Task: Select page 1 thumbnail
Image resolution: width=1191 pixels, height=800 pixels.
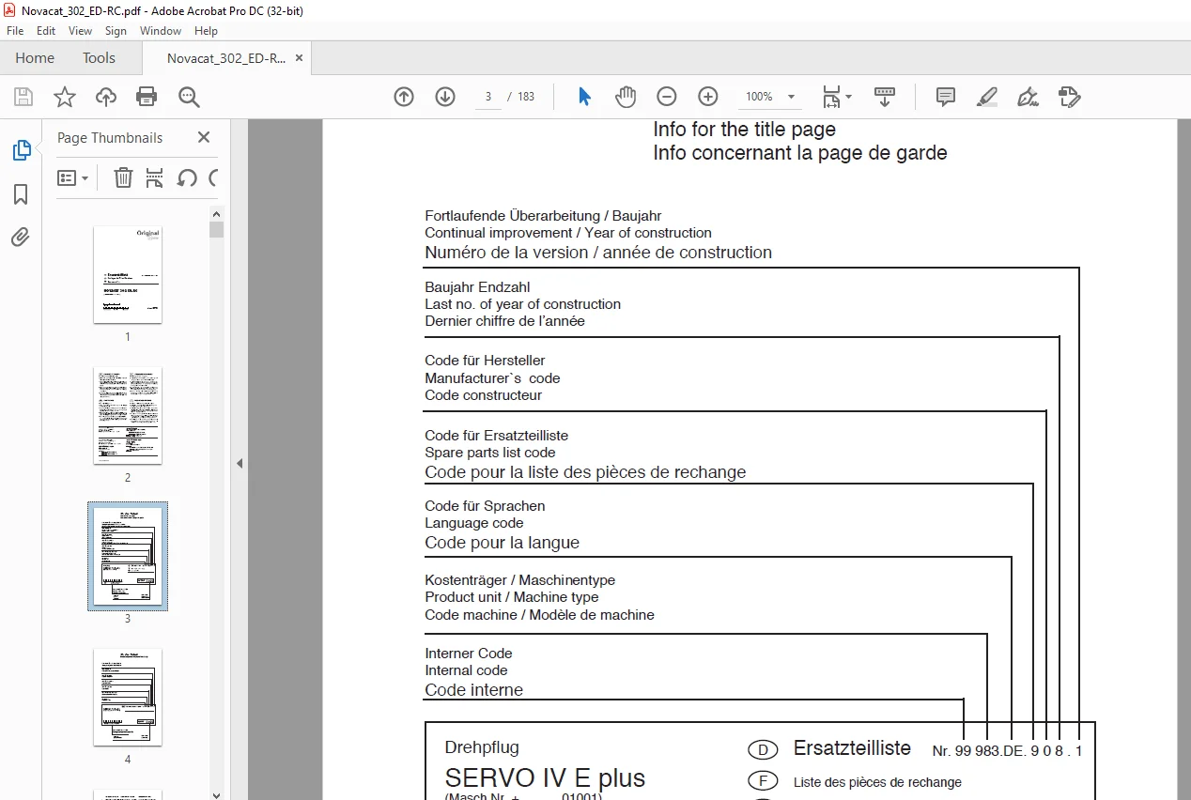Action: coord(128,274)
